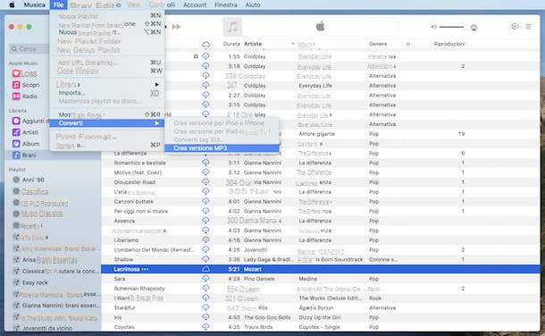Download the Sara track via cloud icon
The width and height of the screenshot is (545, 336).
pyautogui.click(x=205, y=279)
